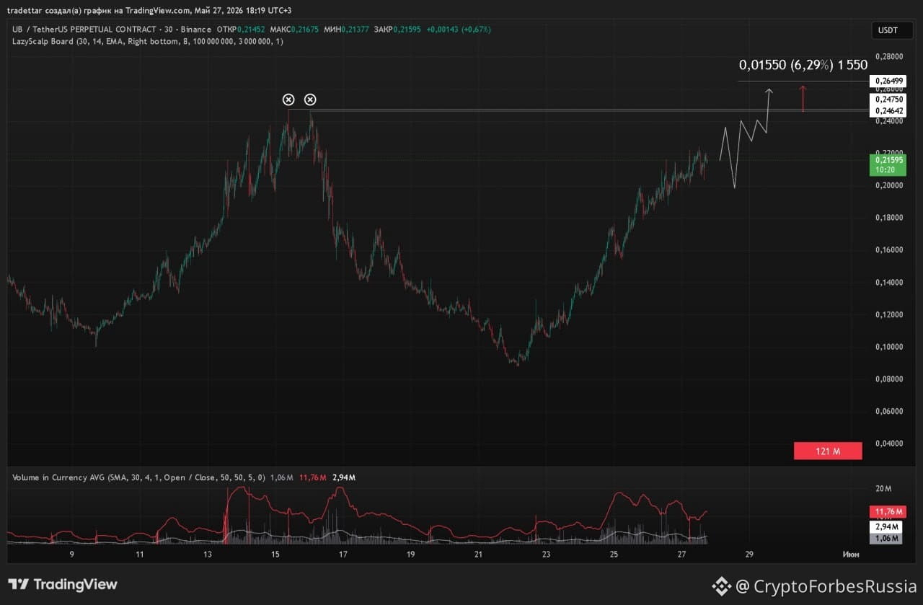
Task: Click the 2,94 M value in the volume legend
Action: pyautogui.click(x=344, y=477)
